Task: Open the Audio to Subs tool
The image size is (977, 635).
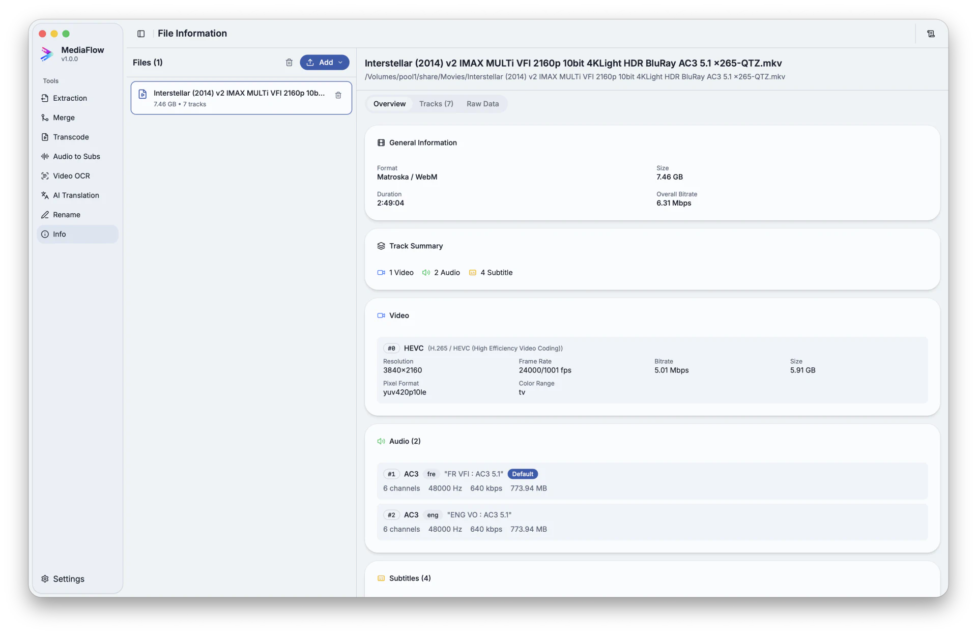Action: click(x=77, y=156)
